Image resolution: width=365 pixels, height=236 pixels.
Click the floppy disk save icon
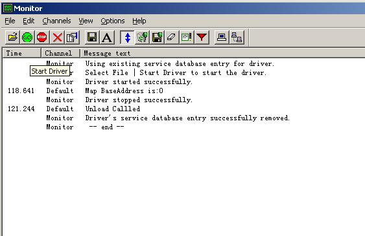92,37
